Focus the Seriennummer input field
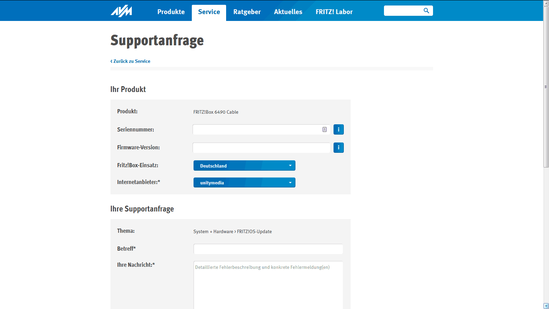The image size is (549, 309). (261, 129)
